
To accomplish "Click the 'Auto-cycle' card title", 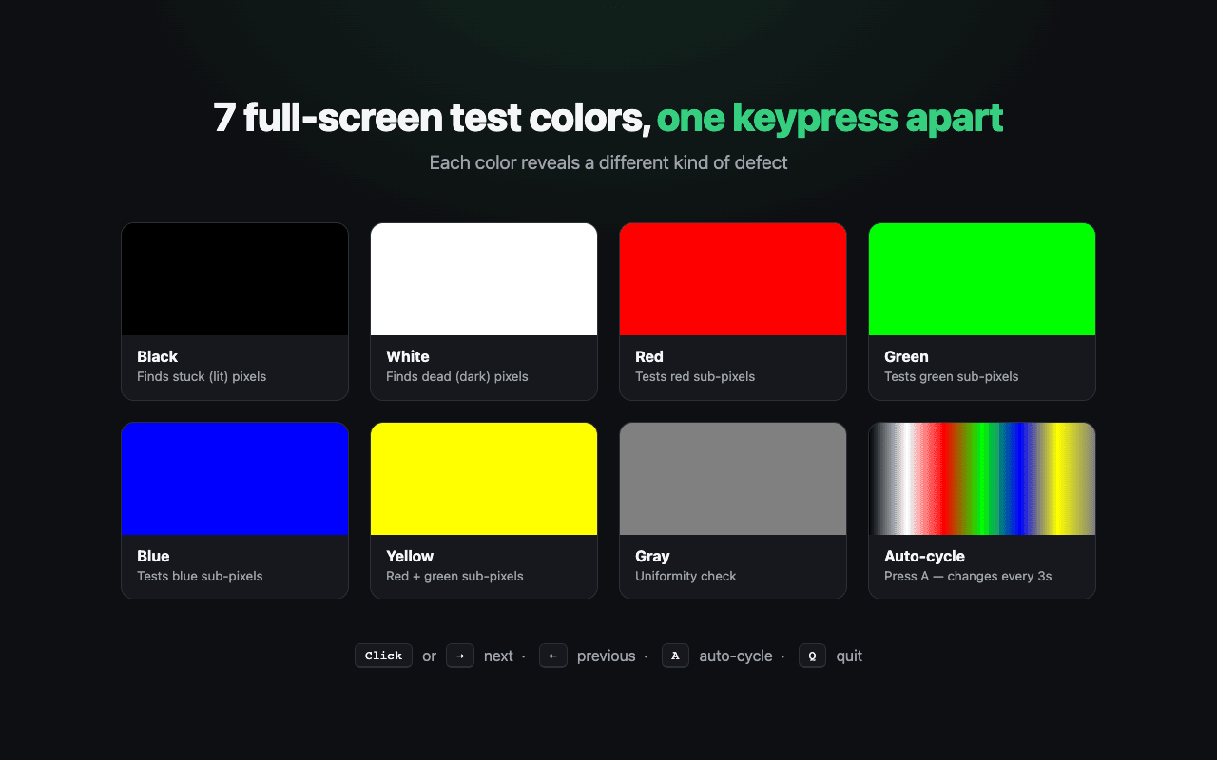I will (x=924, y=556).
